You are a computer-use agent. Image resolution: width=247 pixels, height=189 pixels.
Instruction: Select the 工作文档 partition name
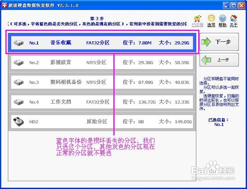coord(61,102)
